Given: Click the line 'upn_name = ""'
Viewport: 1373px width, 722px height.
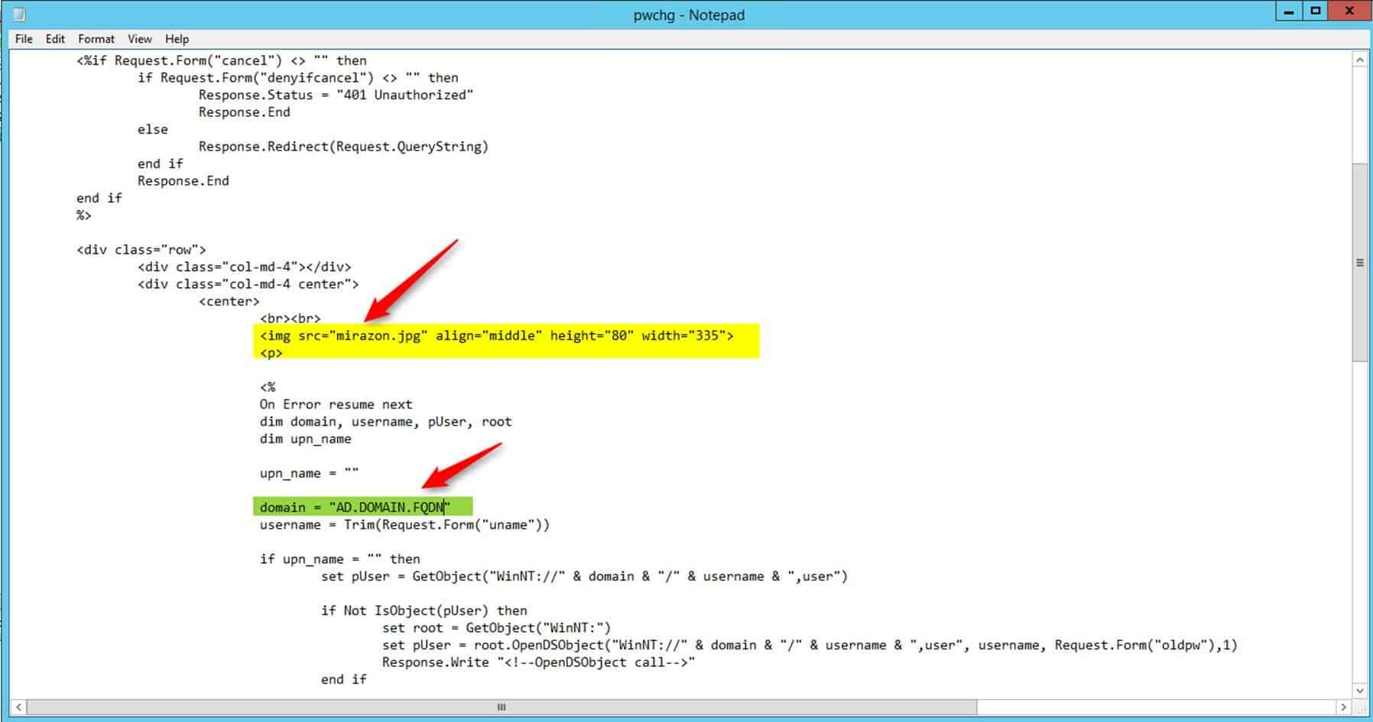Looking at the screenshot, I should point(309,473).
